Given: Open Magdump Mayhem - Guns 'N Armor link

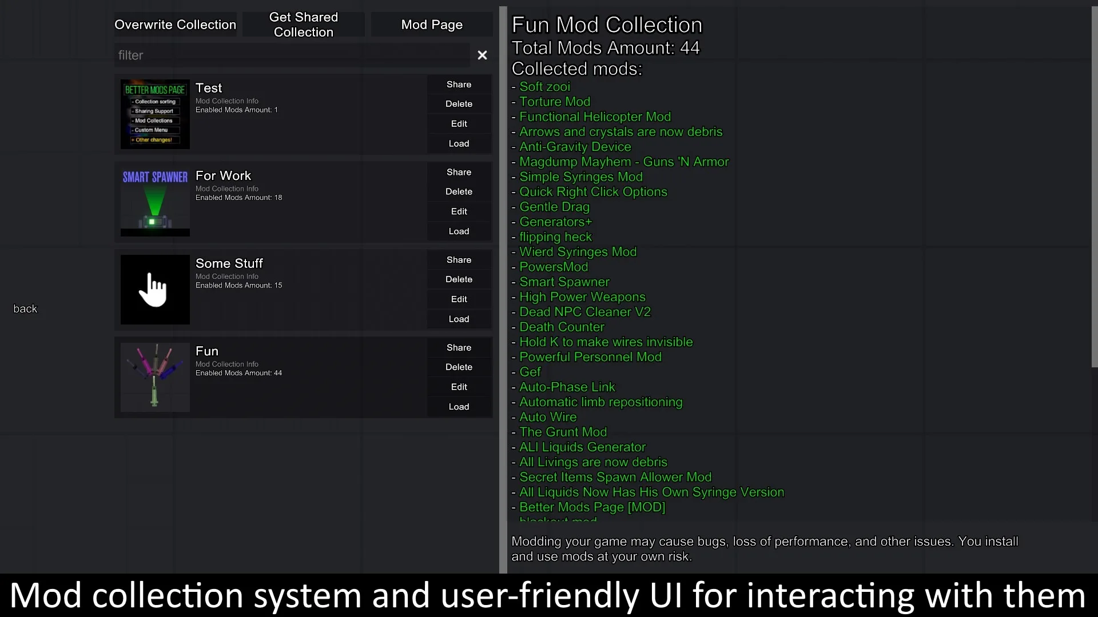Looking at the screenshot, I should click(624, 162).
